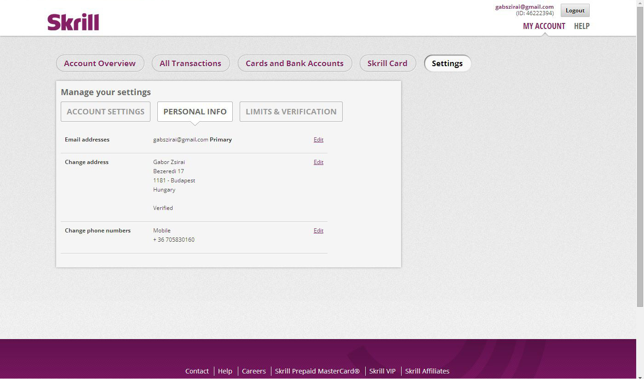Select the Settings tab
Viewport: 644px width, 379px height.
pyautogui.click(x=447, y=63)
